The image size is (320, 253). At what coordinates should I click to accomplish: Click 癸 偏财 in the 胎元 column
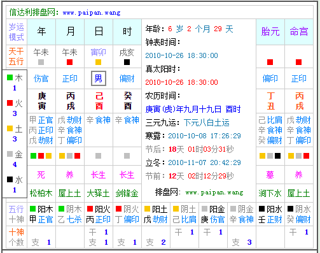pos(270,140)
